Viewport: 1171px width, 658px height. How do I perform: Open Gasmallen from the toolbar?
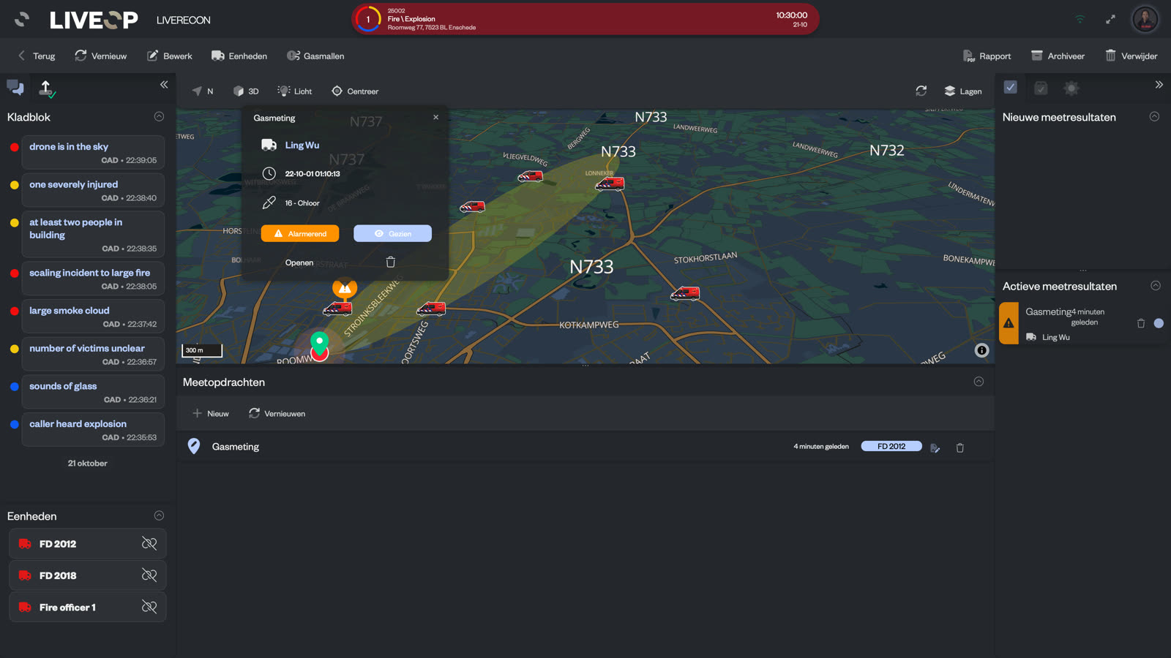315,56
